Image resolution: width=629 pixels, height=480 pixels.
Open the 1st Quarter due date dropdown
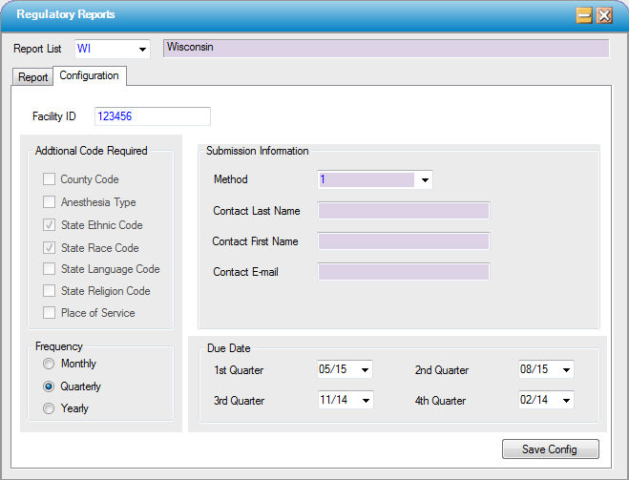click(366, 370)
